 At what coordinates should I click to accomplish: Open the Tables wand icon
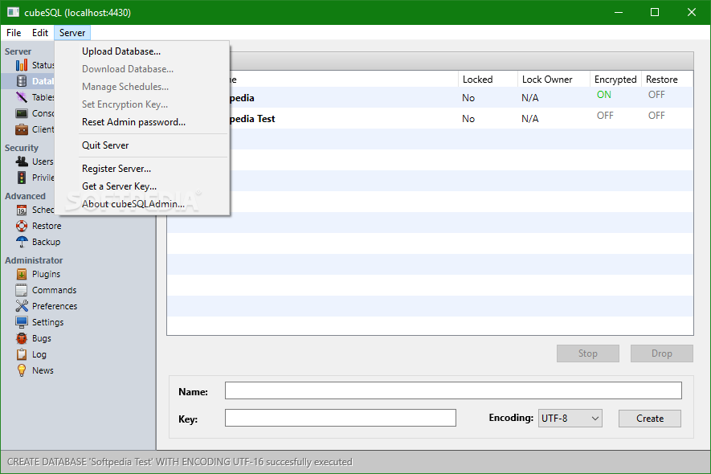22,97
